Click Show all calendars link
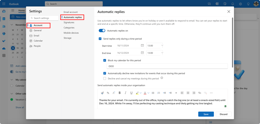 coord(20,107)
